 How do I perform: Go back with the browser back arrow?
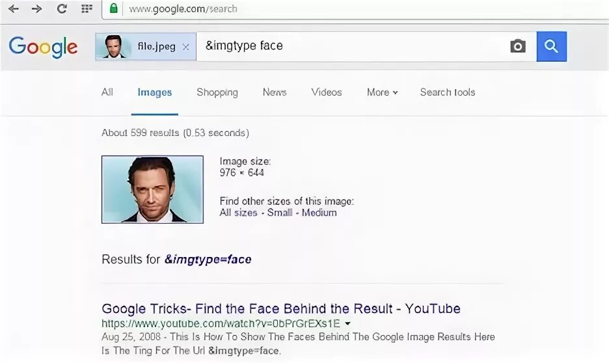click(14, 8)
